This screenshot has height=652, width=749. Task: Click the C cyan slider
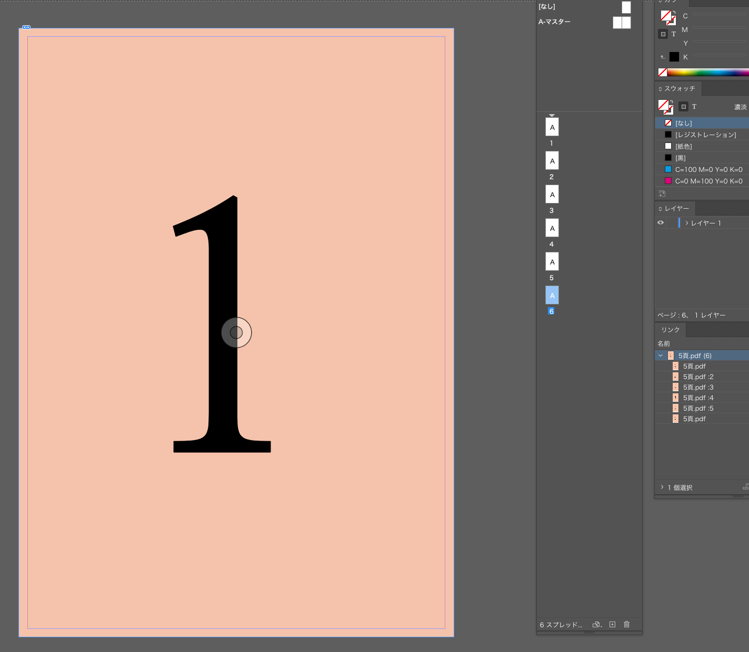coord(720,14)
